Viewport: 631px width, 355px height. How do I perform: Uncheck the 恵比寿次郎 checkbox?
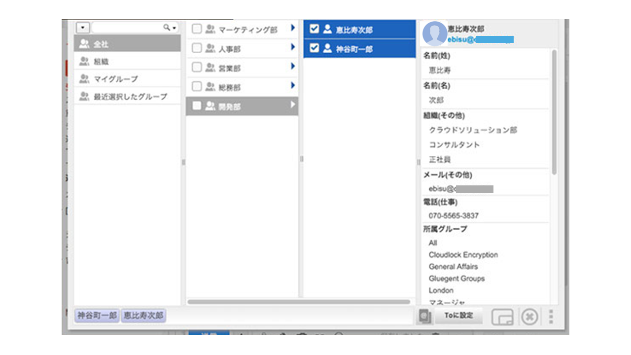314,30
